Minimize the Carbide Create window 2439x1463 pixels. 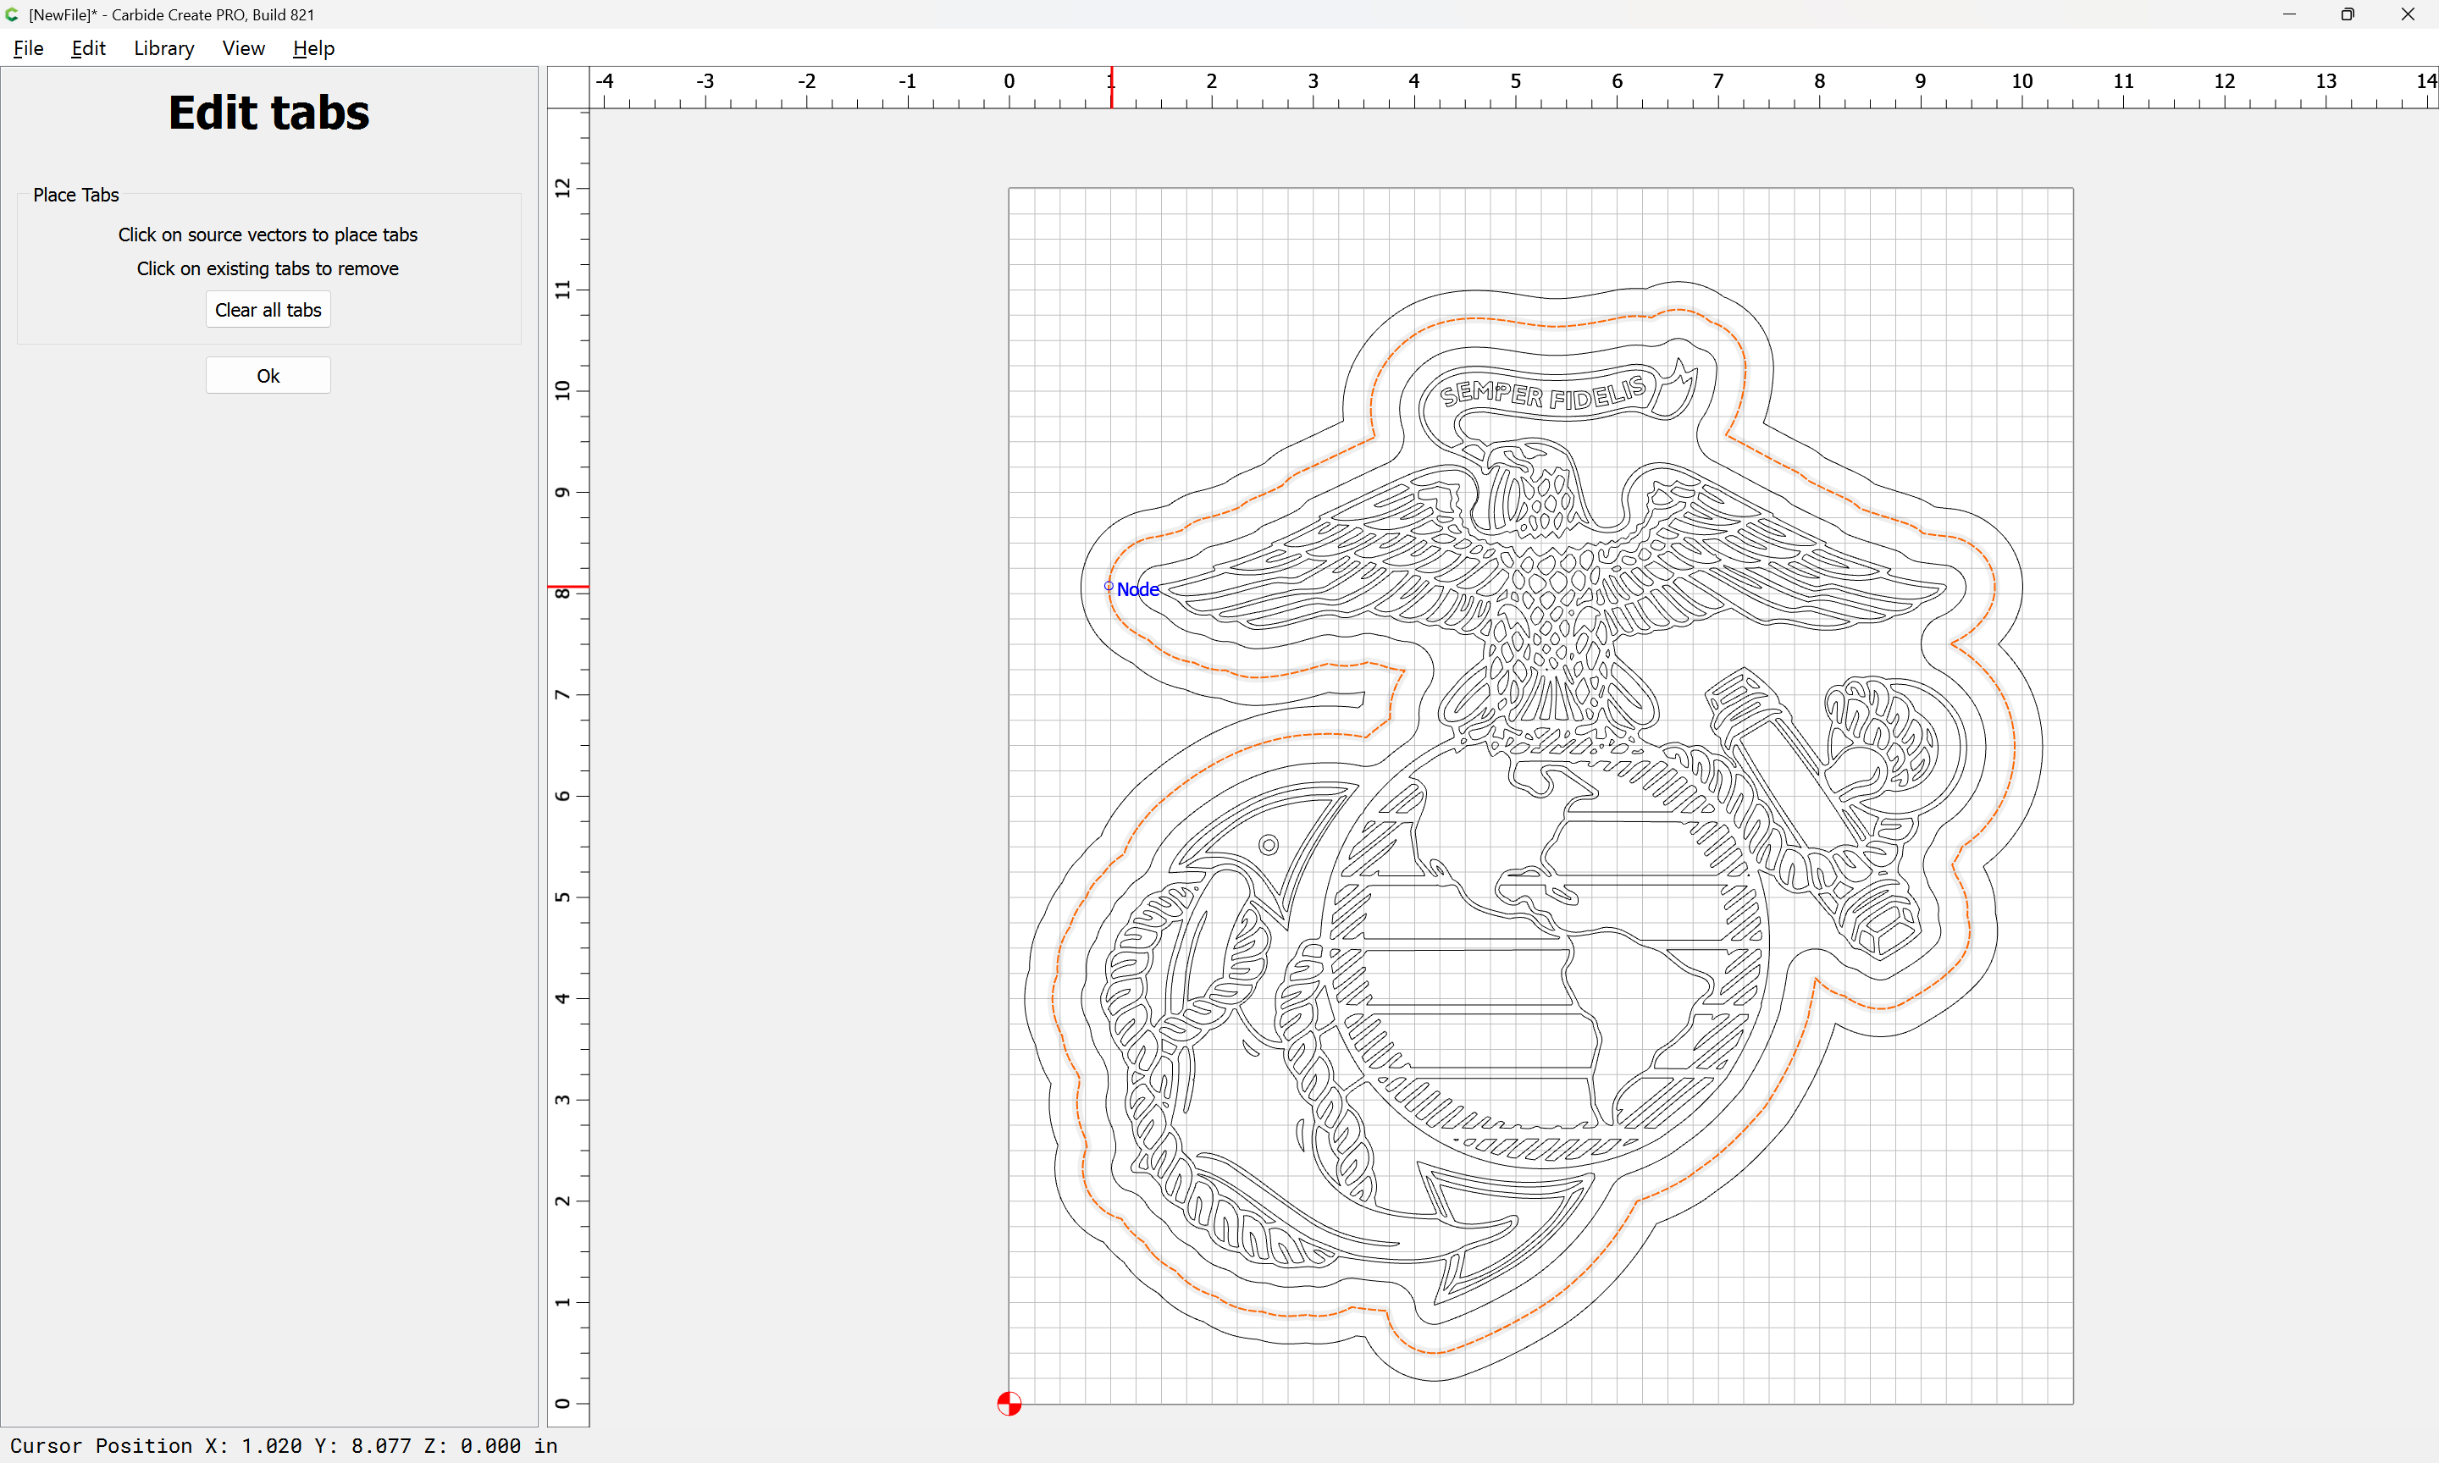[2289, 14]
